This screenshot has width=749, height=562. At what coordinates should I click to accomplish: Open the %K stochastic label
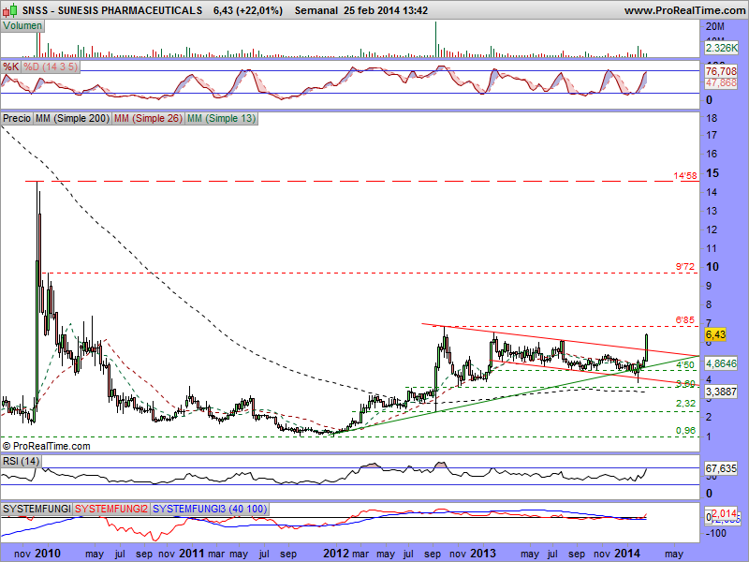coord(10,67)
